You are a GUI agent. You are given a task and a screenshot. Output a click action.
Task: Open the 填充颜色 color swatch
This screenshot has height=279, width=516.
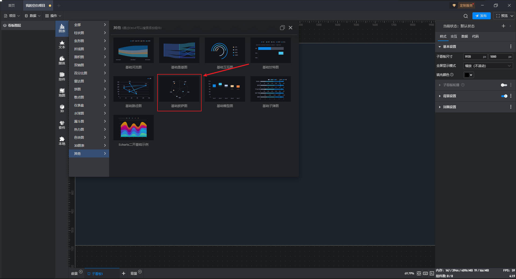[468, 75]
